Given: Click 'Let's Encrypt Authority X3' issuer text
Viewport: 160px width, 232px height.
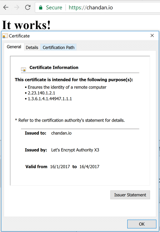Looking at the screenshot, I should (75, 150).
